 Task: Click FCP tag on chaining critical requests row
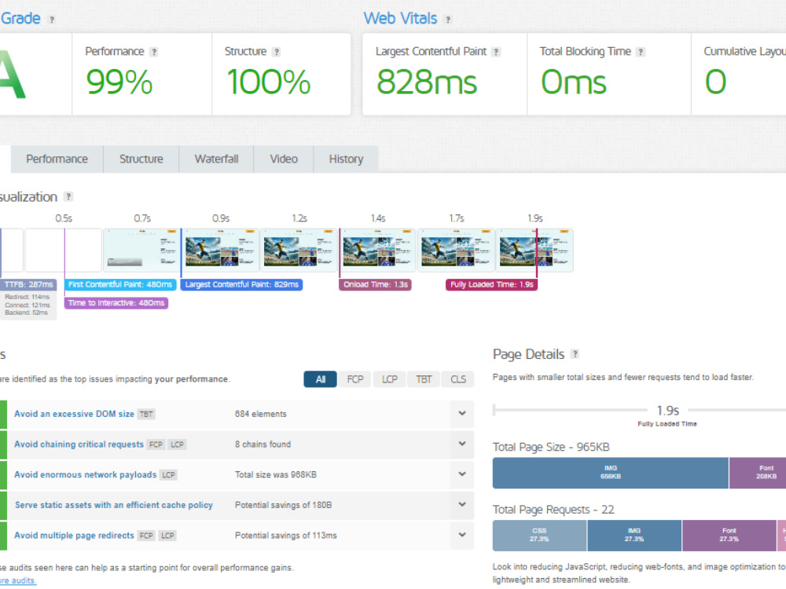(156, 444)
